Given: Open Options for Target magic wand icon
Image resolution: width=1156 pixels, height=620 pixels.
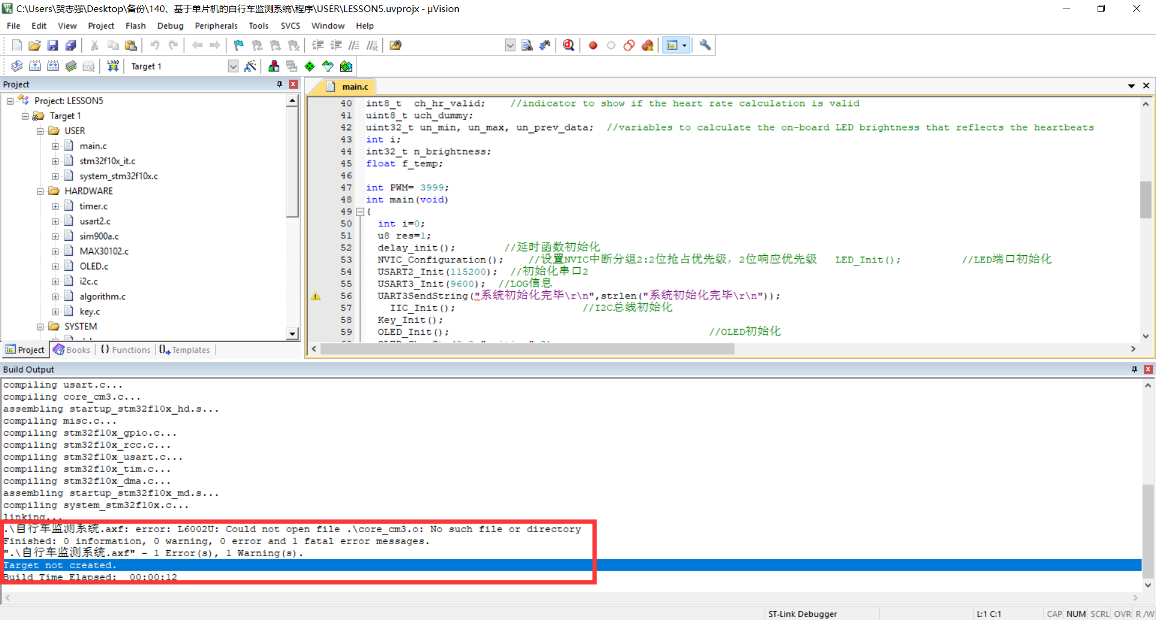Looking at the screenshot, I should coord(250,66).
